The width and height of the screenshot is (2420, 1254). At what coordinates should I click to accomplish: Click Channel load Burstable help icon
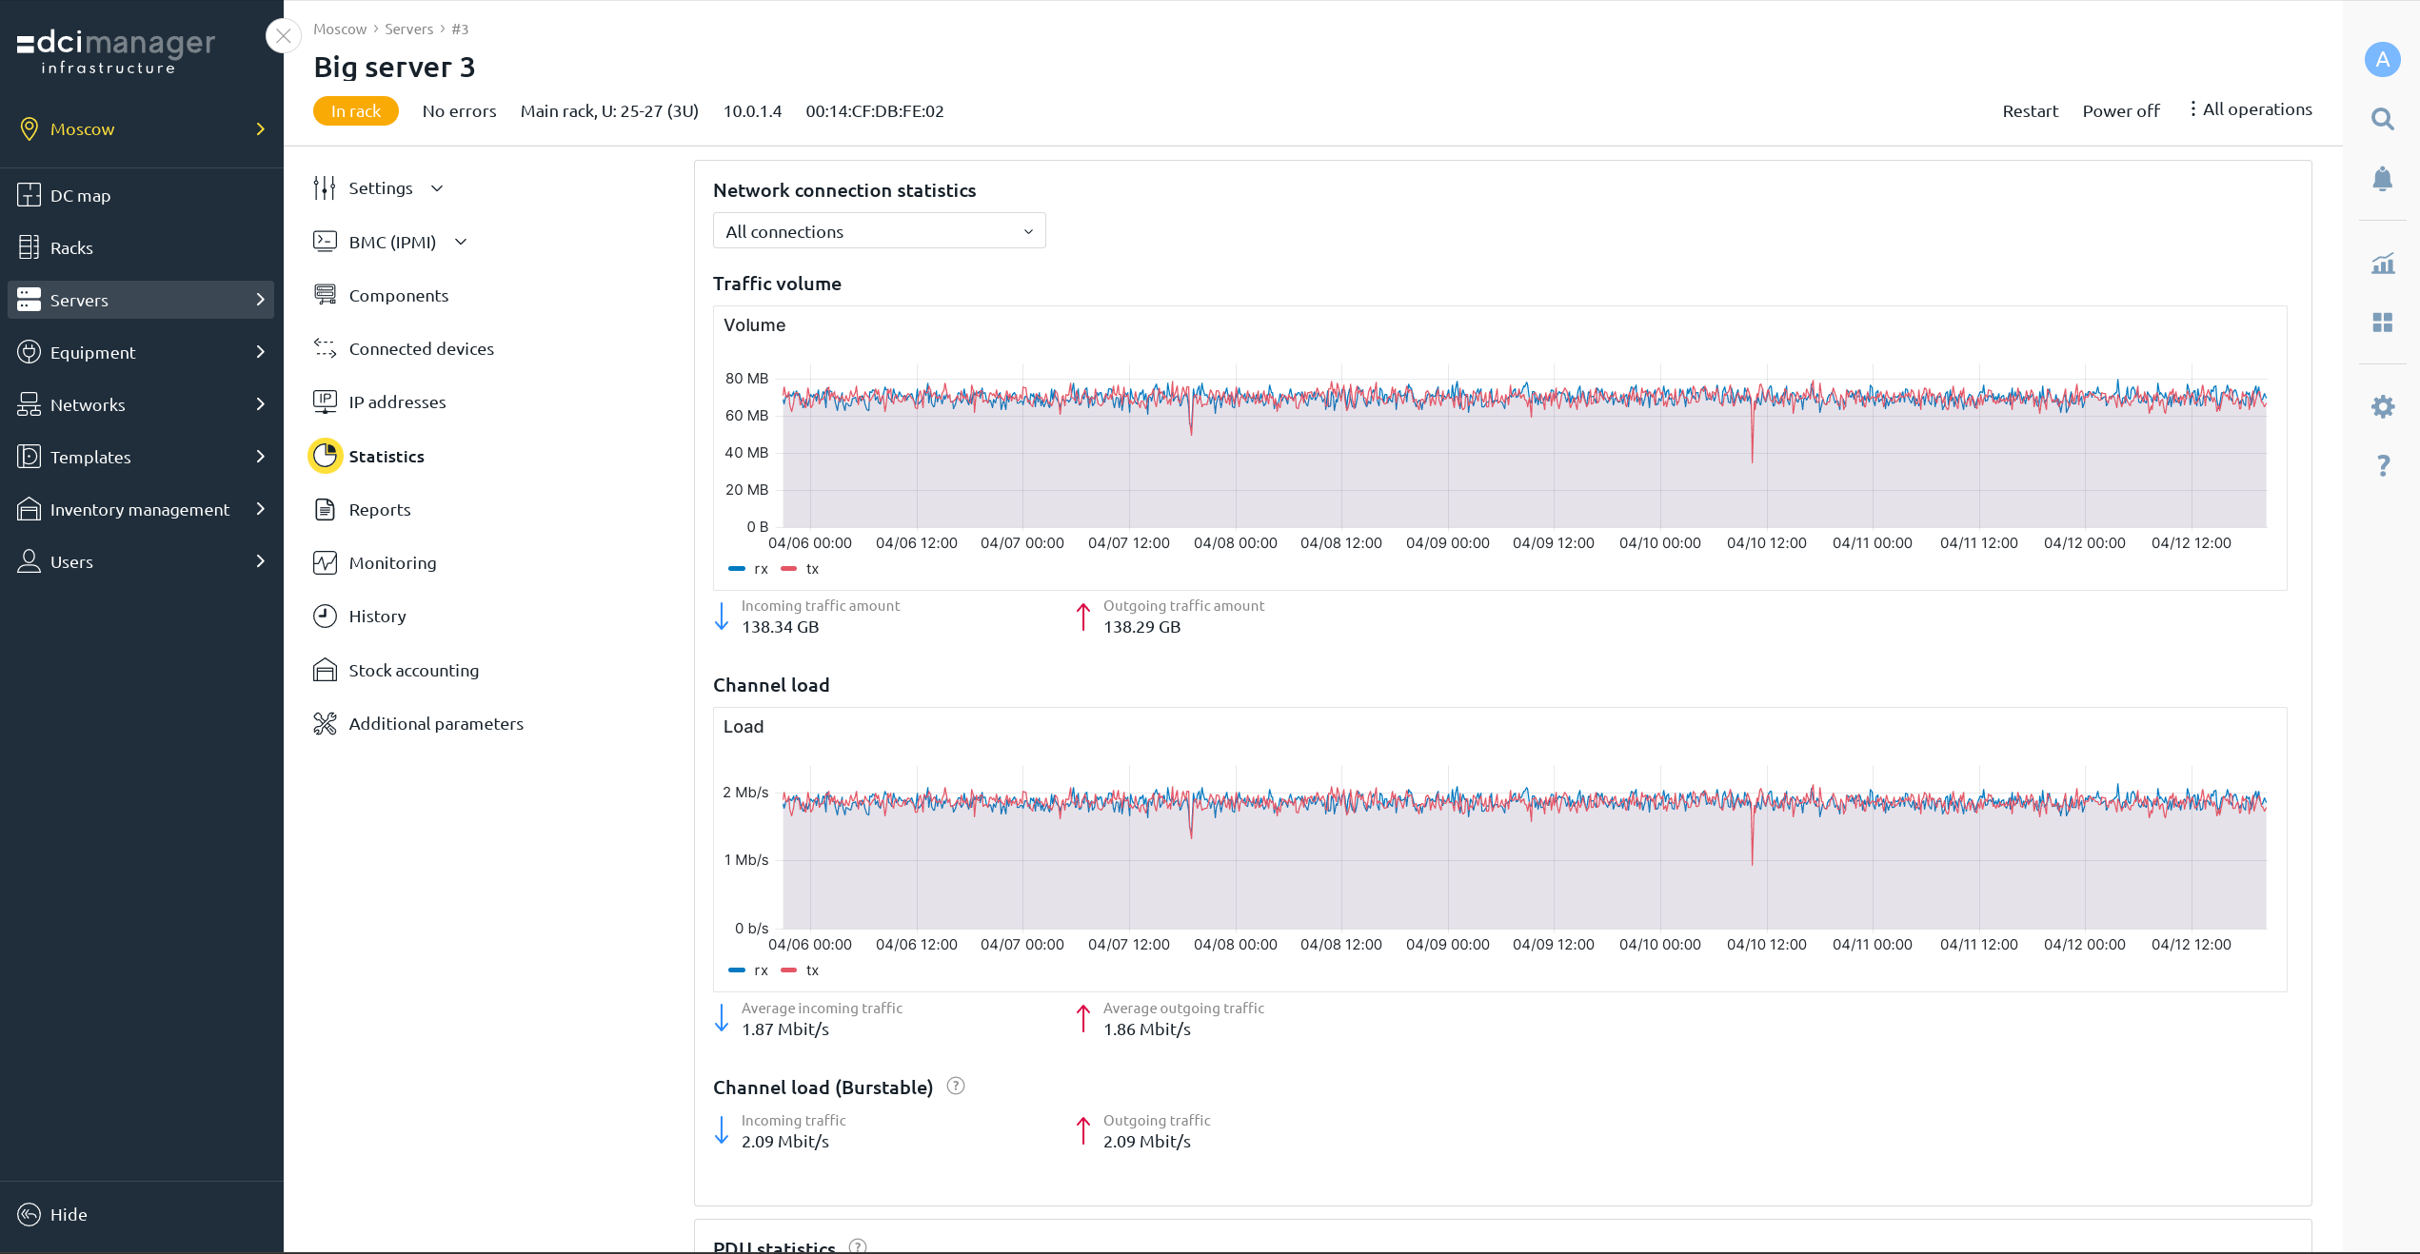[956, 1086]
